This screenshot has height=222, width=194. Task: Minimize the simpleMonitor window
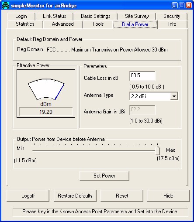click(175, 5)
